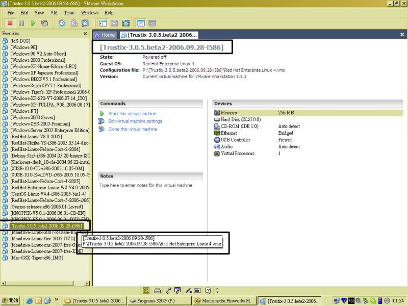Click Clone this virtual machine link
Image resolution: width=408 pixels, height=306 pixels.
(x=133, y=129)
